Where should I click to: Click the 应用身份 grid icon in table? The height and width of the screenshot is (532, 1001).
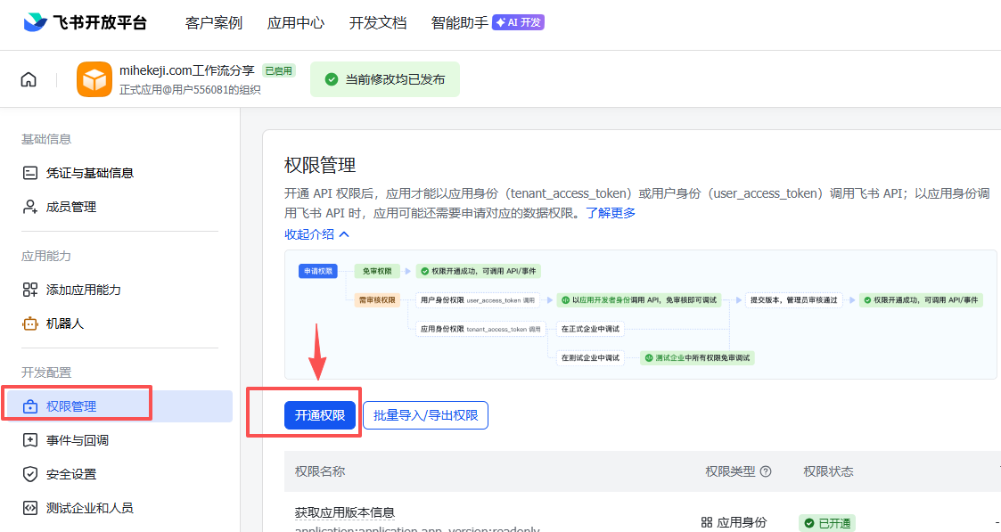coord(707,522)
